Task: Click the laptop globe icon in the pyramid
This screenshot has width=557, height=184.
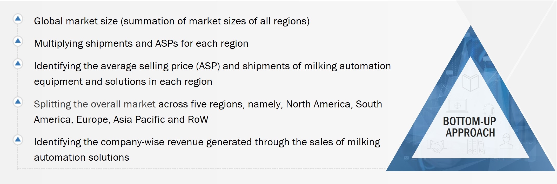Action: pyautogui.click(x=458, y=106)
